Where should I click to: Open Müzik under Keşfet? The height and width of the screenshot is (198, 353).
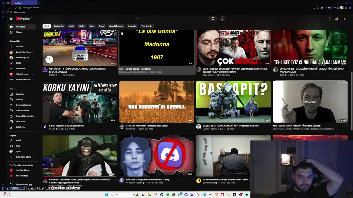click(22, 141)
